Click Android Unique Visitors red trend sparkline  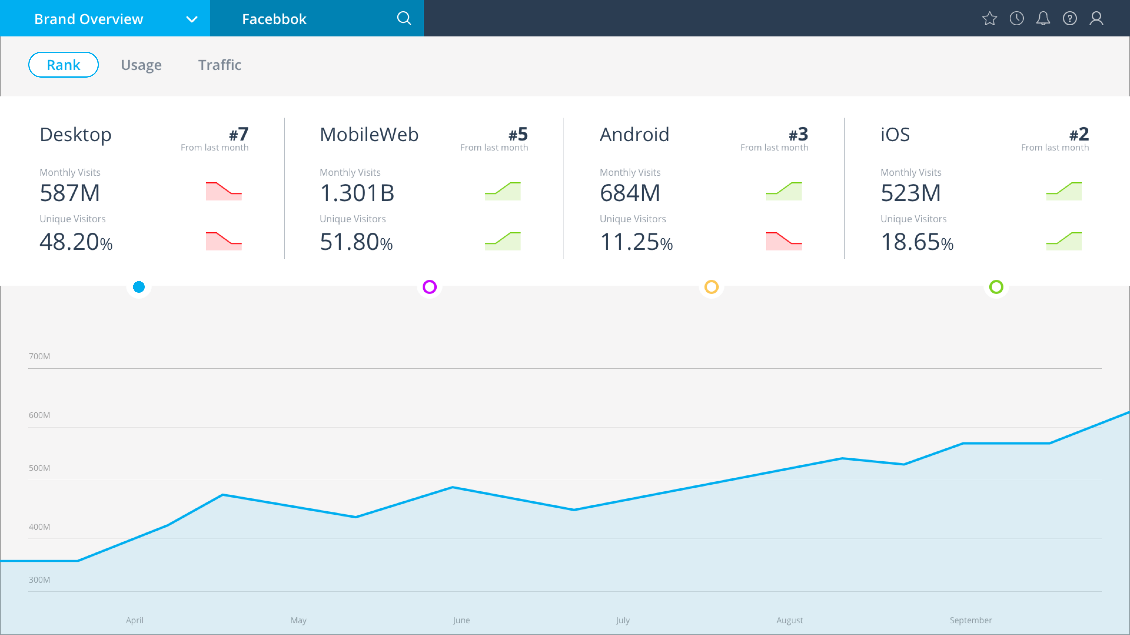784,241
